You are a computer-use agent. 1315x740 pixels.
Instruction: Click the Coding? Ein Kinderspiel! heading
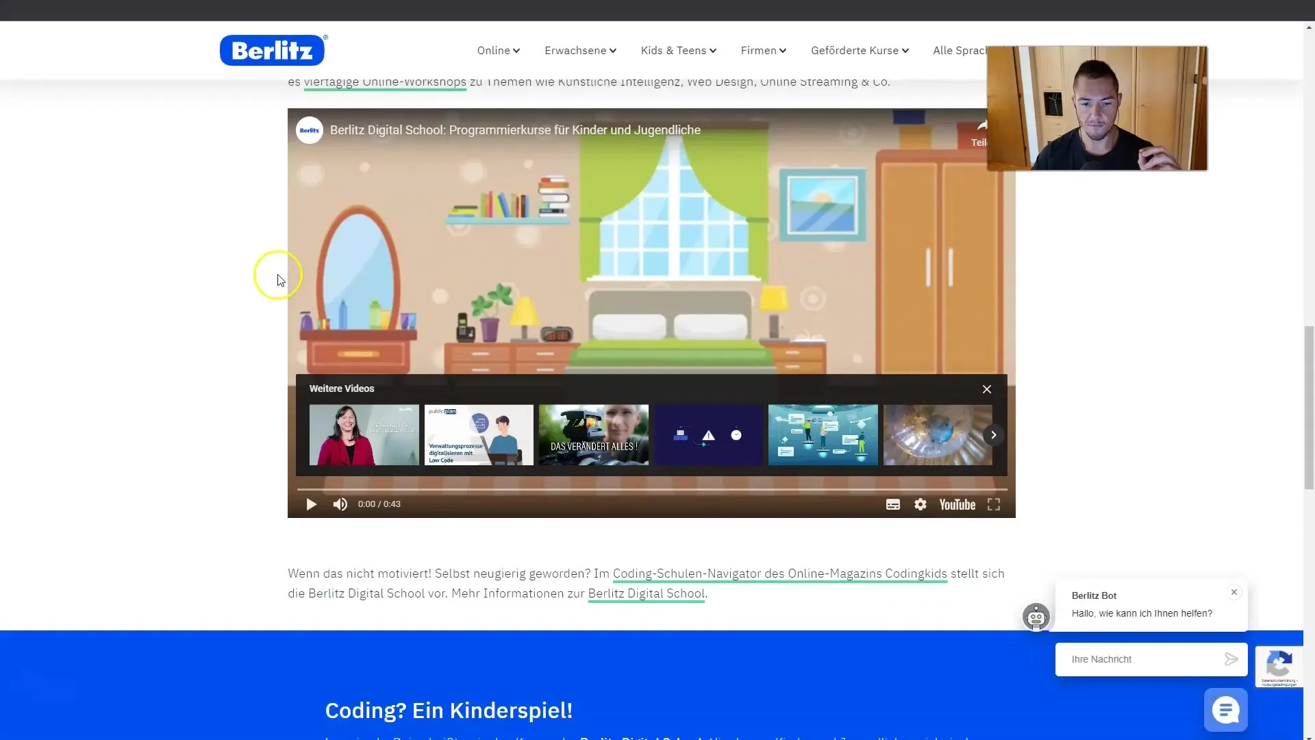(449, 711)
